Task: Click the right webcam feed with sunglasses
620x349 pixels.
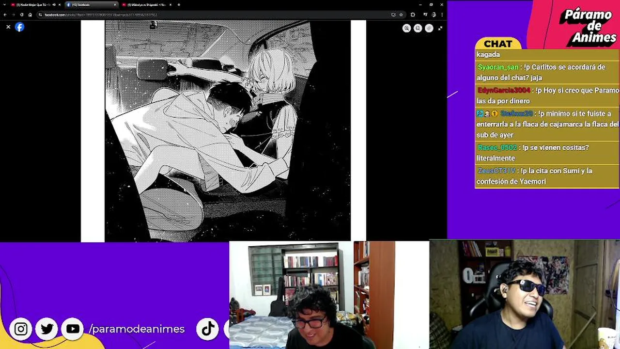Action: coord(525,294)
